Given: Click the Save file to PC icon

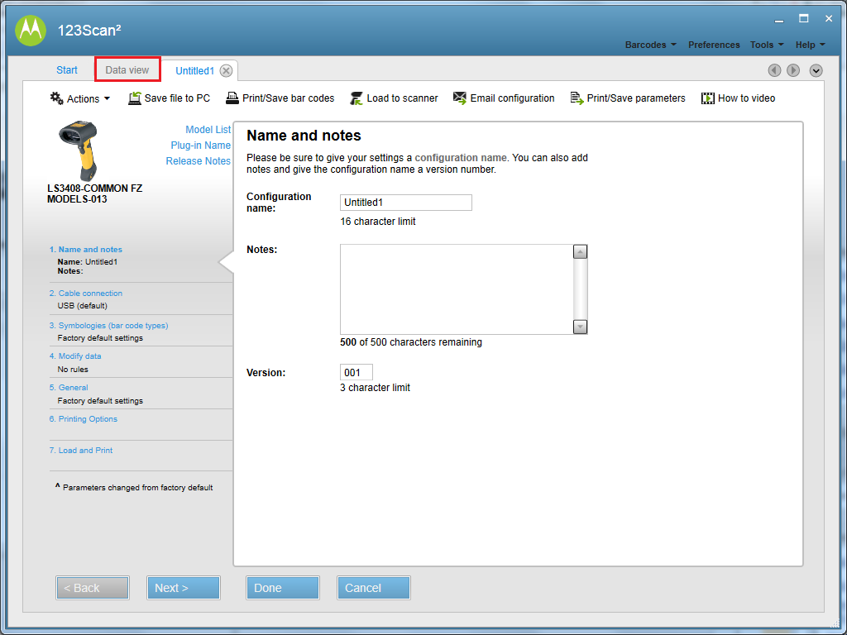Looking at the screenshot, I should coord(135,98).
